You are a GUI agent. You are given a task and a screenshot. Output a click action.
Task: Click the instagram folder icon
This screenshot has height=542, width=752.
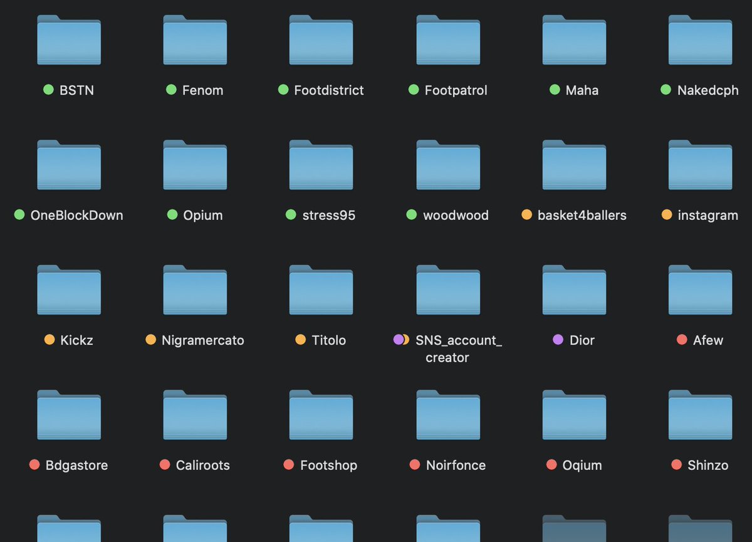click(x=700, y=165)
